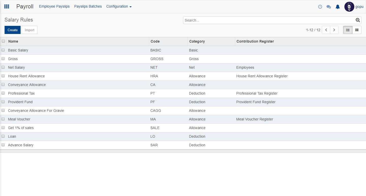Image resolution: width=366 pixels, height=196 pixels.
Task: Click the notifications bell icon
Action: 338,7
